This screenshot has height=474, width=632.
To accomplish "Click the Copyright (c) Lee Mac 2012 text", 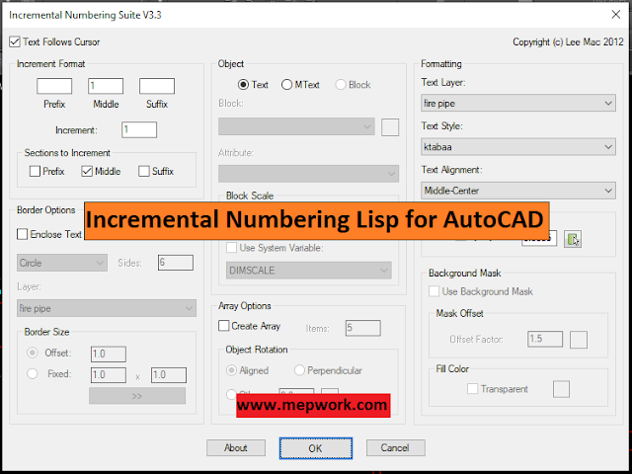I will point(568,41).
